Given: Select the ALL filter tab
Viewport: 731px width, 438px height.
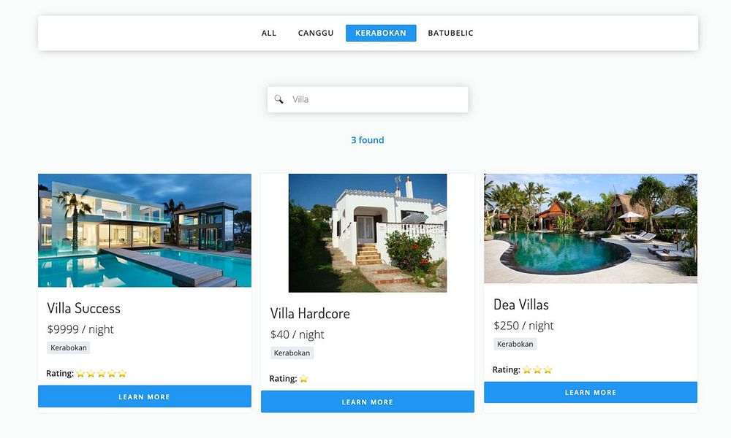Looking at the screenshot, I should [269, 33].
